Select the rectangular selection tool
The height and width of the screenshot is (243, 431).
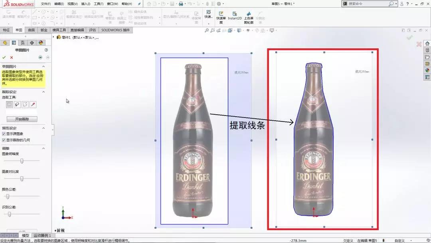coord(9,104)
